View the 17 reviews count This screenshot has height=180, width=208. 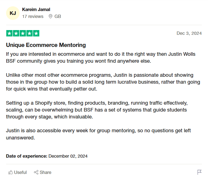click(33, 17)
